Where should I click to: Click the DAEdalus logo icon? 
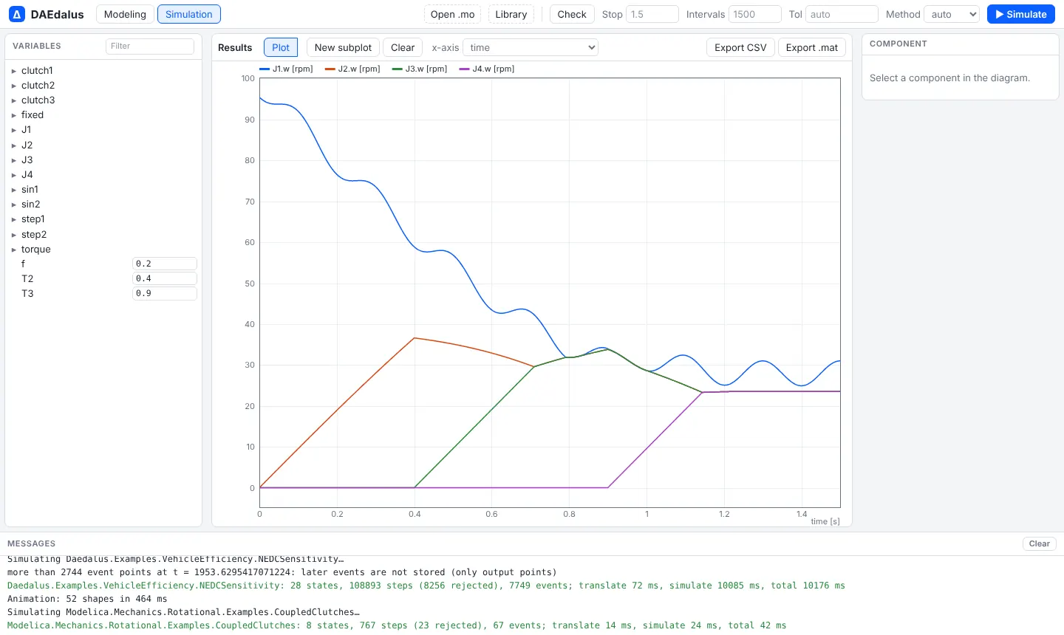tap(16, 14)
